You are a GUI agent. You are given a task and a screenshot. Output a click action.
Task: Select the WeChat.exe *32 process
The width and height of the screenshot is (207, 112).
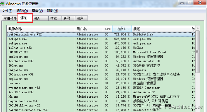coord(101,48)
